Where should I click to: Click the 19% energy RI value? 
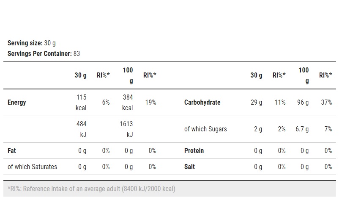pos(151,103)
